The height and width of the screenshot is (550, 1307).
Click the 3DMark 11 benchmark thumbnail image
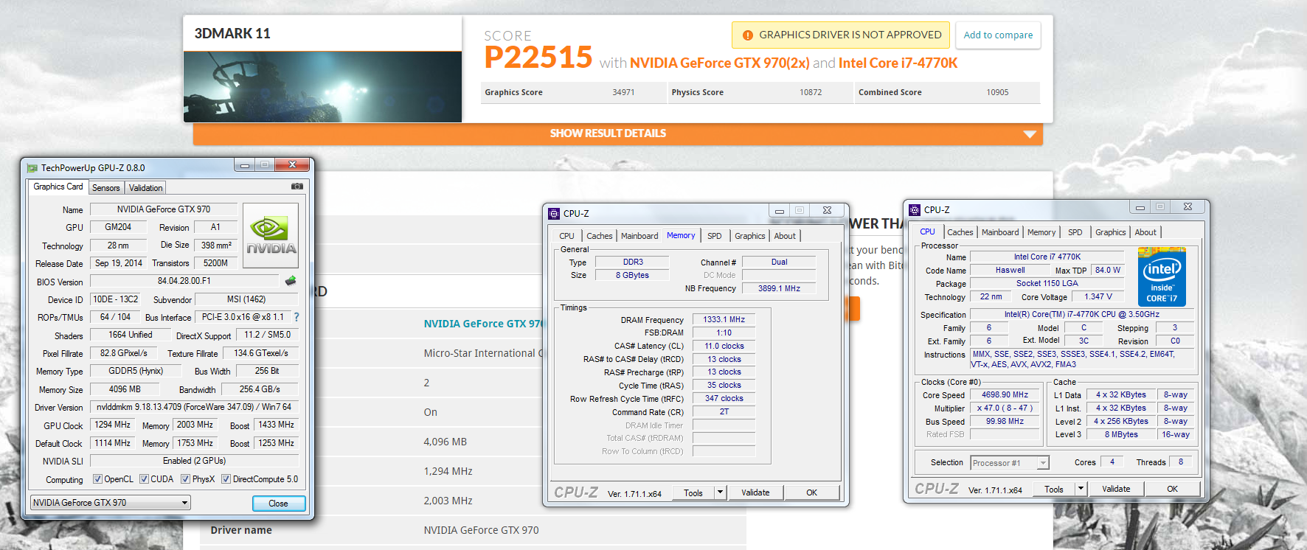point(323,86)
